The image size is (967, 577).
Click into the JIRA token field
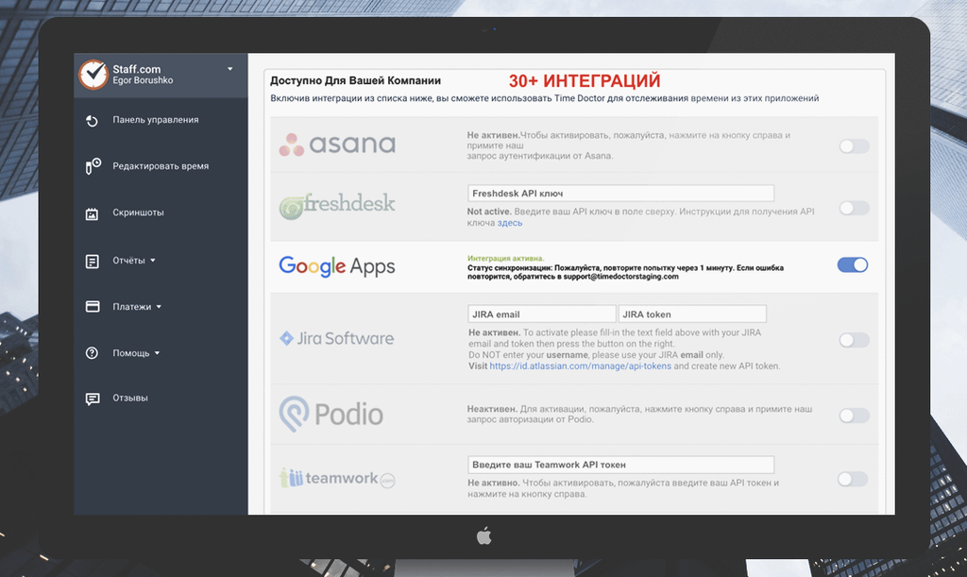coord(692,314)
